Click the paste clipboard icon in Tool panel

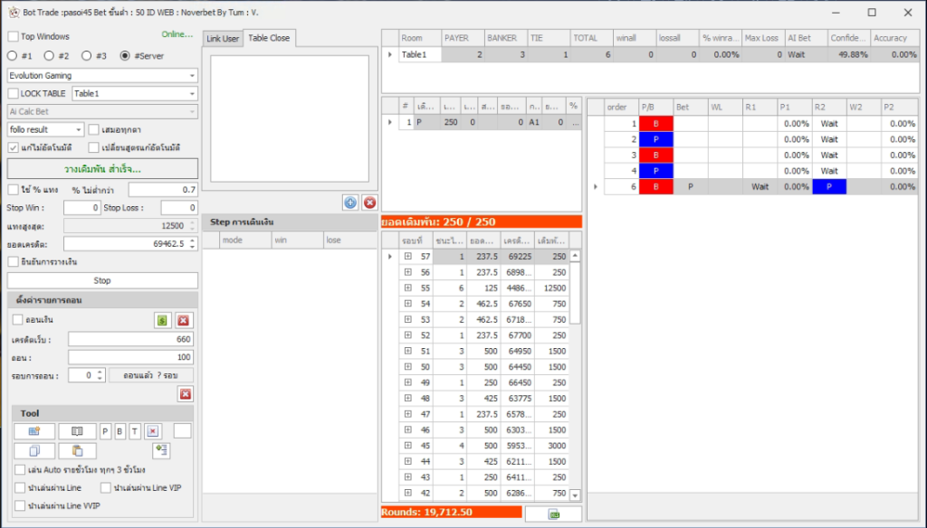[x=77, y=450]
